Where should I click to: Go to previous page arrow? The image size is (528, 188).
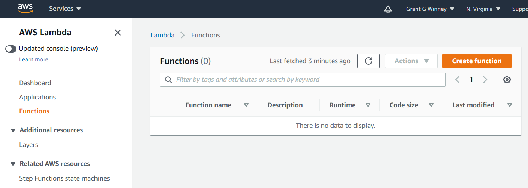[457, 80]
